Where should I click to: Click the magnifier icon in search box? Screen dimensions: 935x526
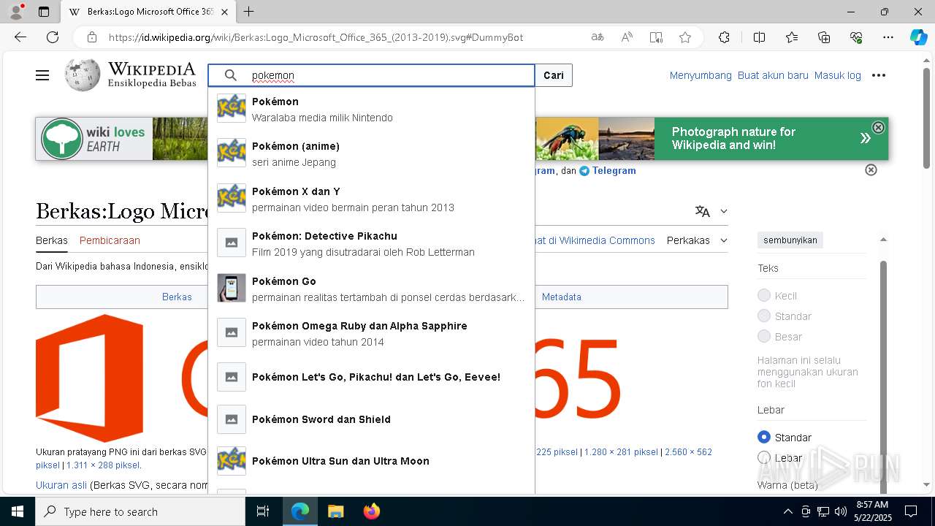(231, 75)
